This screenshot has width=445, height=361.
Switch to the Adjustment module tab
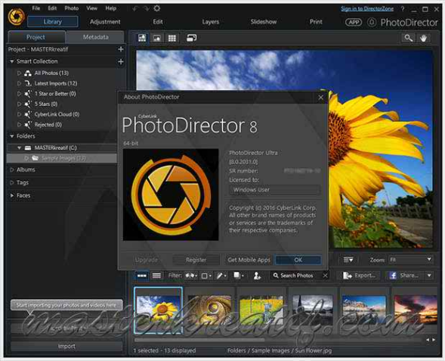click(x=105, y=22)
